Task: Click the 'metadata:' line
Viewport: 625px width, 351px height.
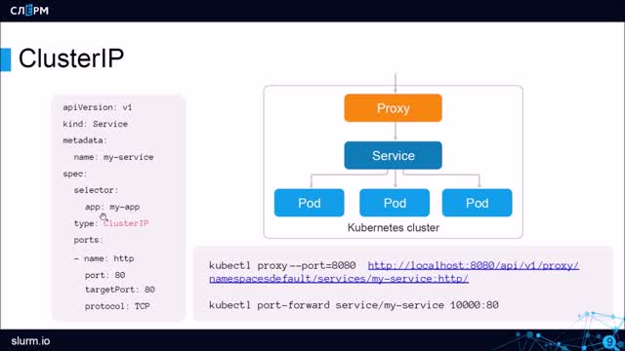Action: (x=85, y=140)
